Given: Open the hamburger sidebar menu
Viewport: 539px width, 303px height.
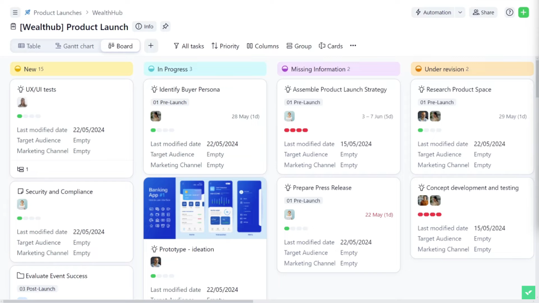Looking at the screenshot, I should click(x=15, y=13).
